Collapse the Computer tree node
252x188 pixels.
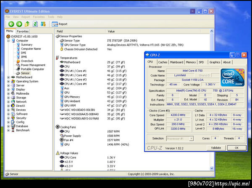pos(8,41)
